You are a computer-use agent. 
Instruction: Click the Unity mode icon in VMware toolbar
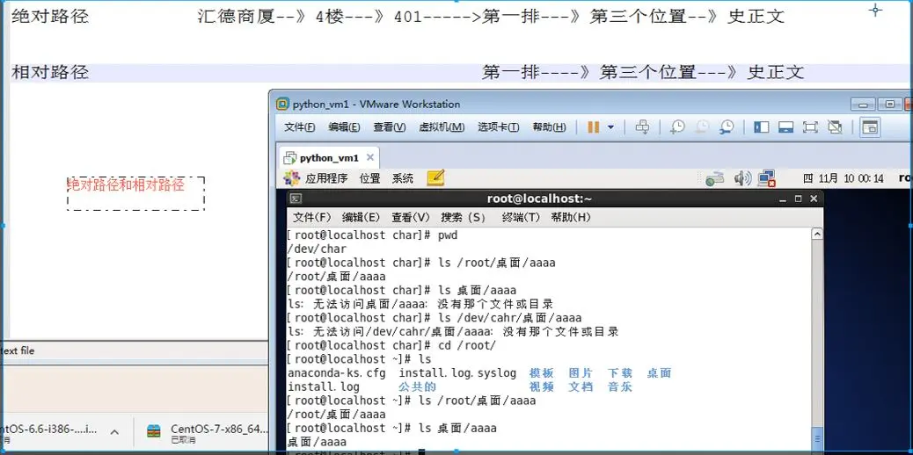(x=835, y=126)
